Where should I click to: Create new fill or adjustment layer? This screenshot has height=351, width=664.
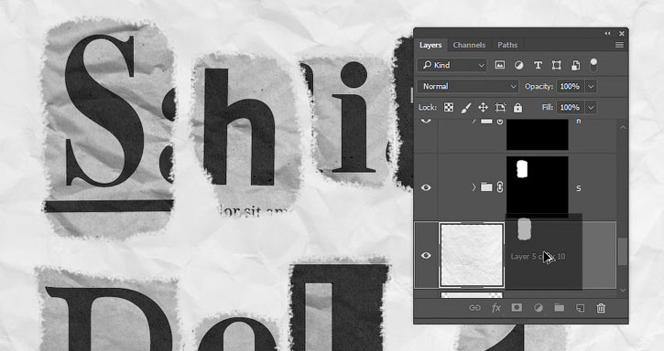(x=538, y=308)
